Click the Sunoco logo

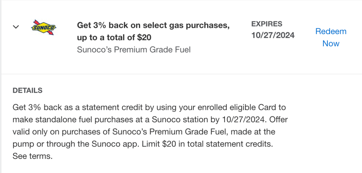[44, 27]
